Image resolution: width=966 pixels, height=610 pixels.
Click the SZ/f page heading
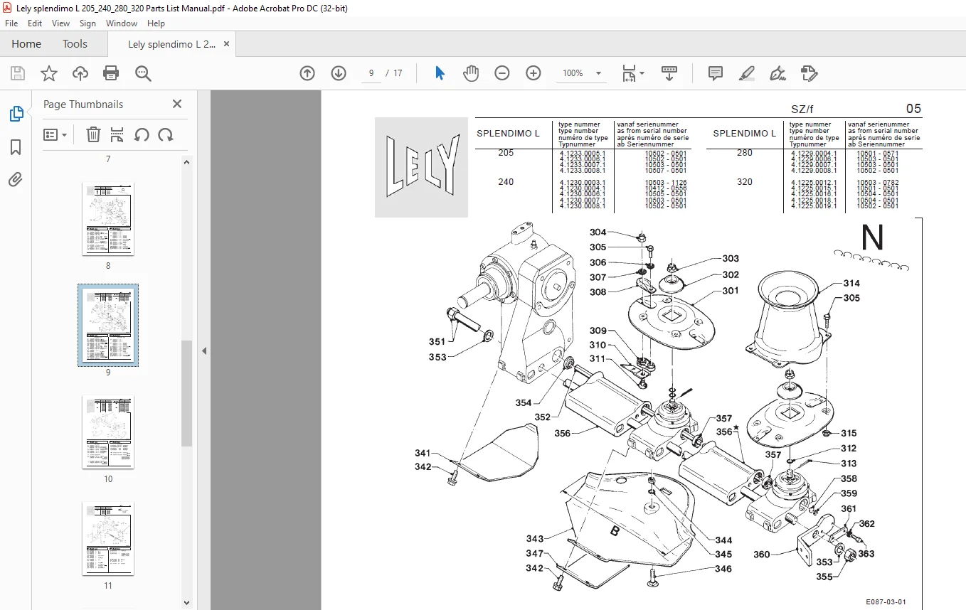click(x=802, y=109)
